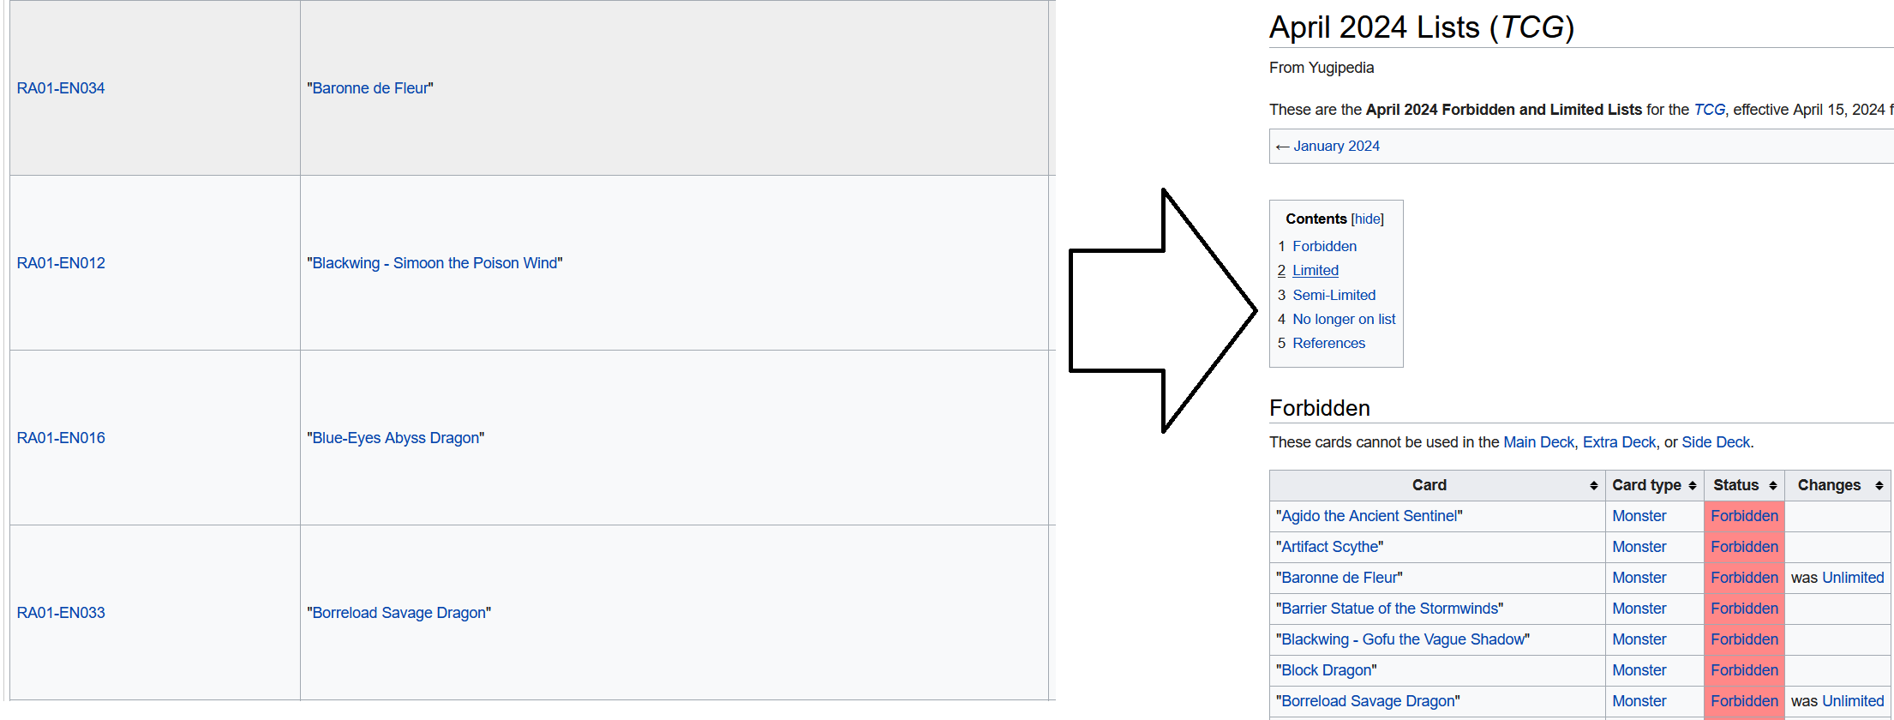The image size is (1894, 720).
Task: Click Monster type in Artifact Scythe row
Action: point(1639,547)
